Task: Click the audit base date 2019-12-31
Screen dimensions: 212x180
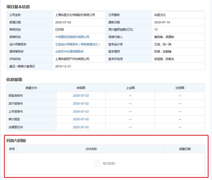Action: [x=63, y=66]
